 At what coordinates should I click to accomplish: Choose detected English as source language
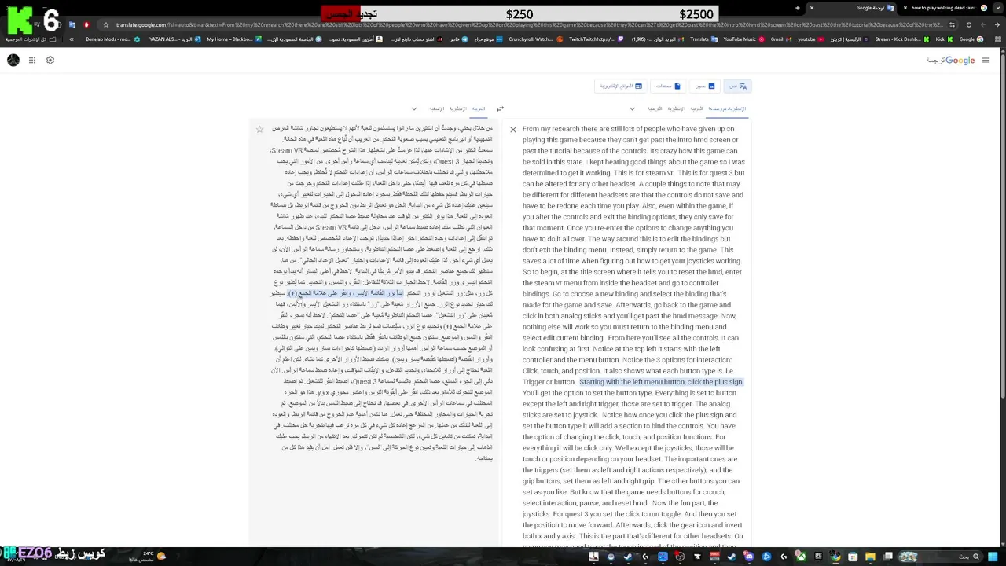(x=726, y=108)
